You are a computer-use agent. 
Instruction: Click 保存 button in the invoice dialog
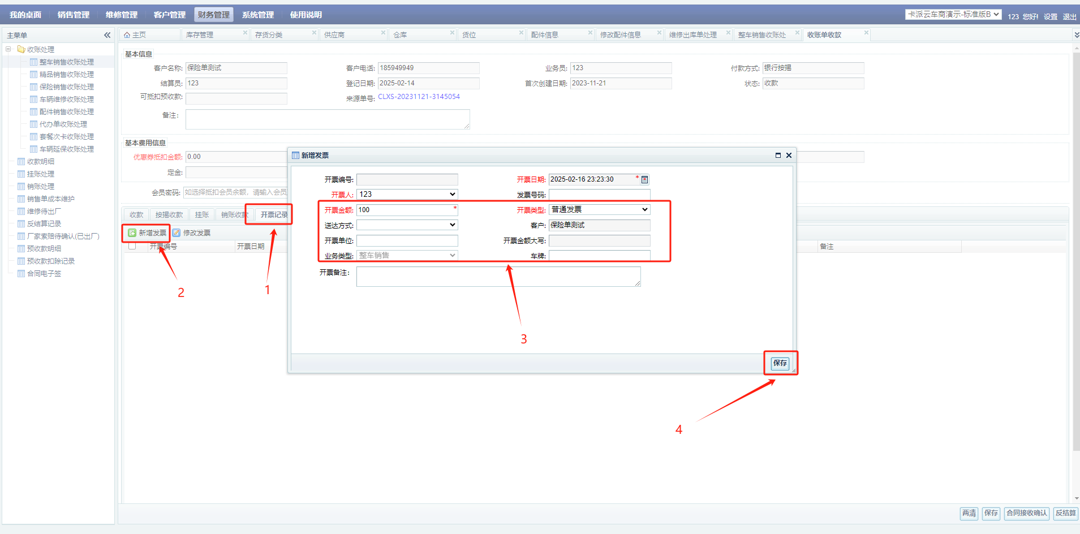click(780, 363)
